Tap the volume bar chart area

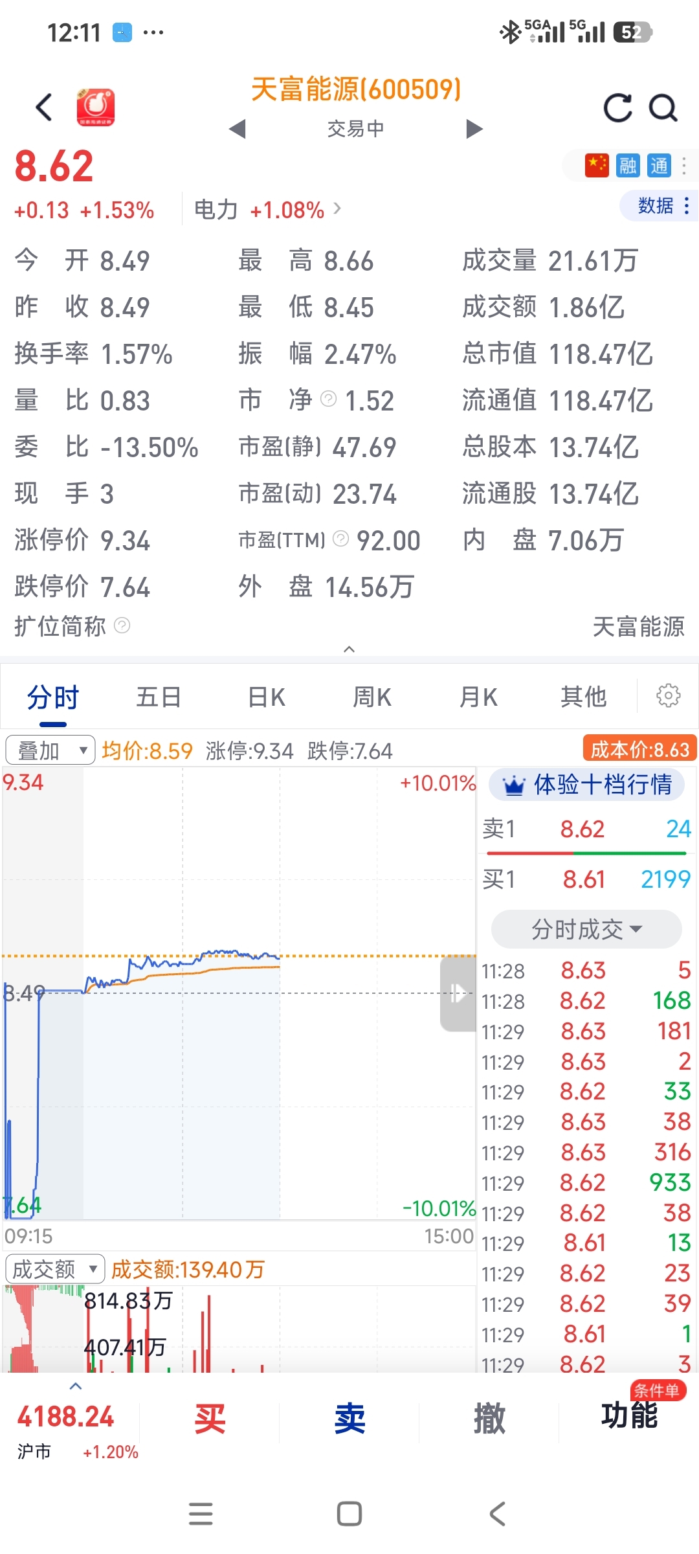[239, 1329]
